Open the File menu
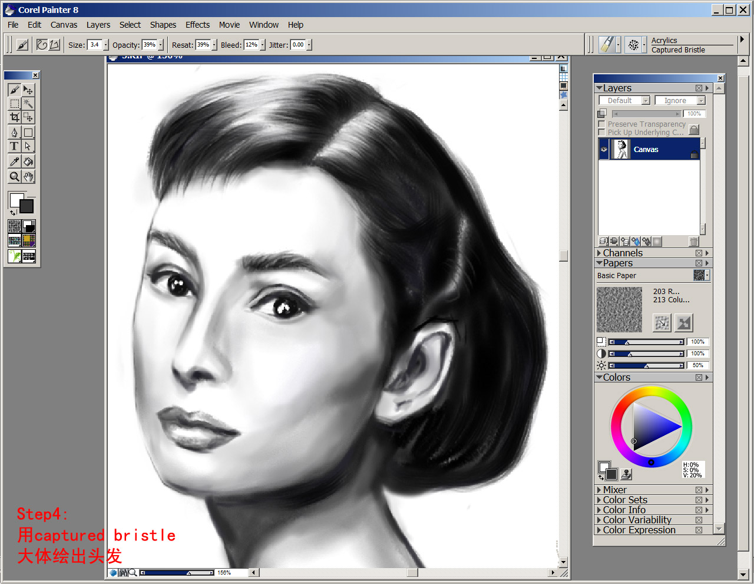Image resolution: width=754 pixels, height=584 pixels. point(13,25)
